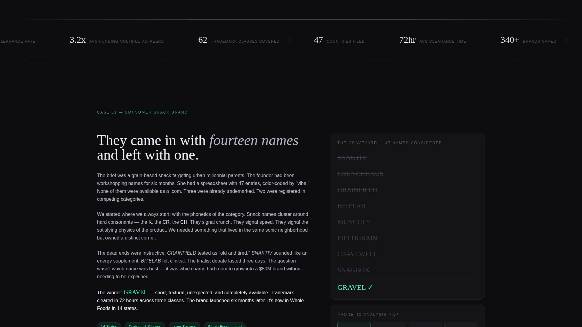The image size is (582, 327).
Task: Click the "62" trademark classes stat
Action: point(203,40)
